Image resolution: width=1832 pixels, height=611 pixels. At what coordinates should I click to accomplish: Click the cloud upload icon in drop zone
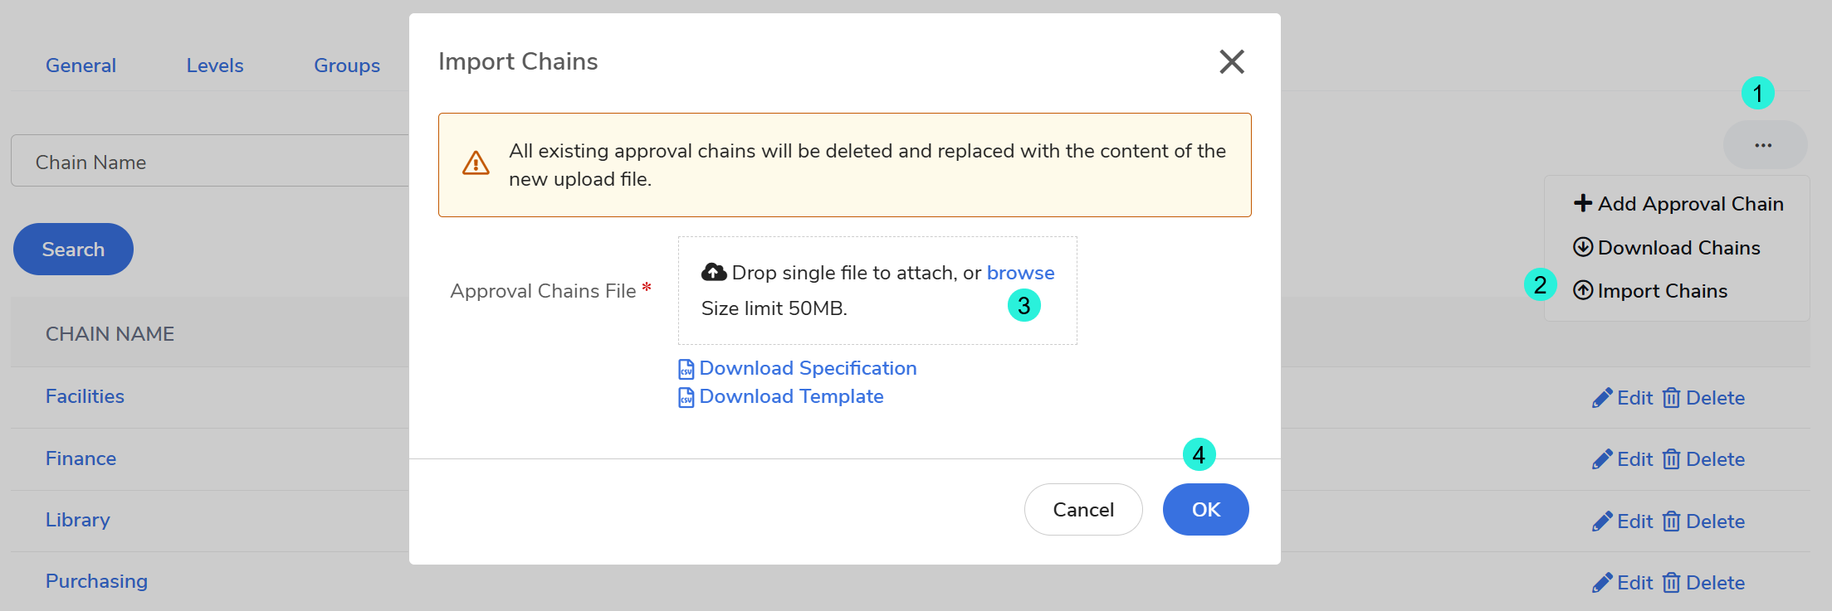(713, 272)
